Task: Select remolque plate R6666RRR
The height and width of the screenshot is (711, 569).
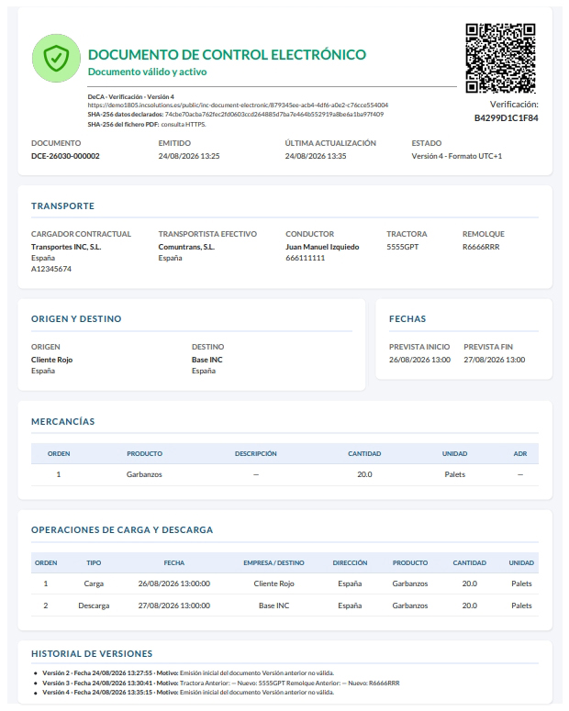Action: [481, 247]
